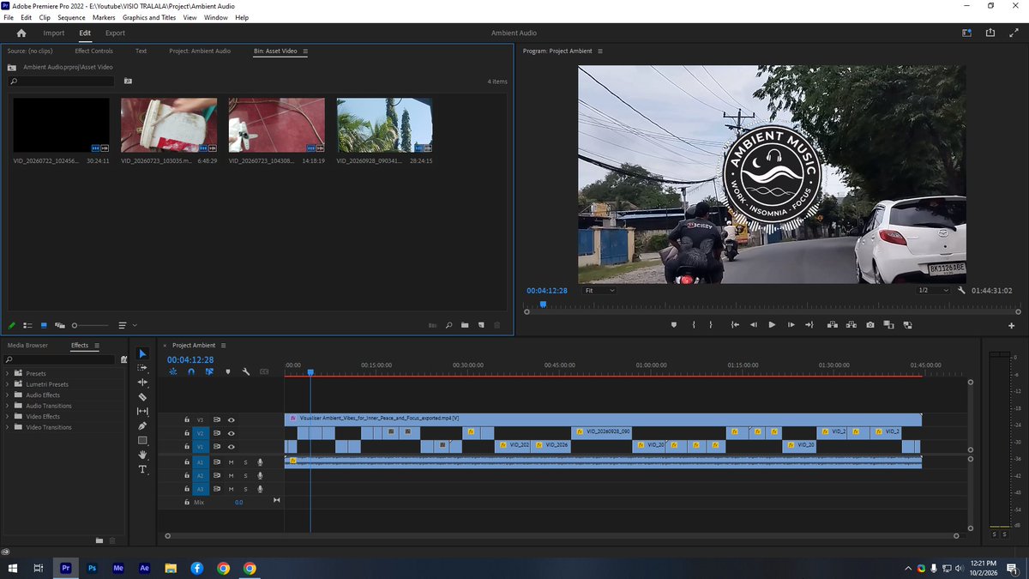Create new bin in Asset Video
This screenshot has width=1029, height=579.
point(465,325)
